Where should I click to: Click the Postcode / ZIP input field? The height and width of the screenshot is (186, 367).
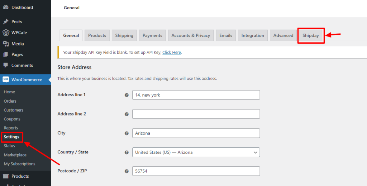pos(196,171)
